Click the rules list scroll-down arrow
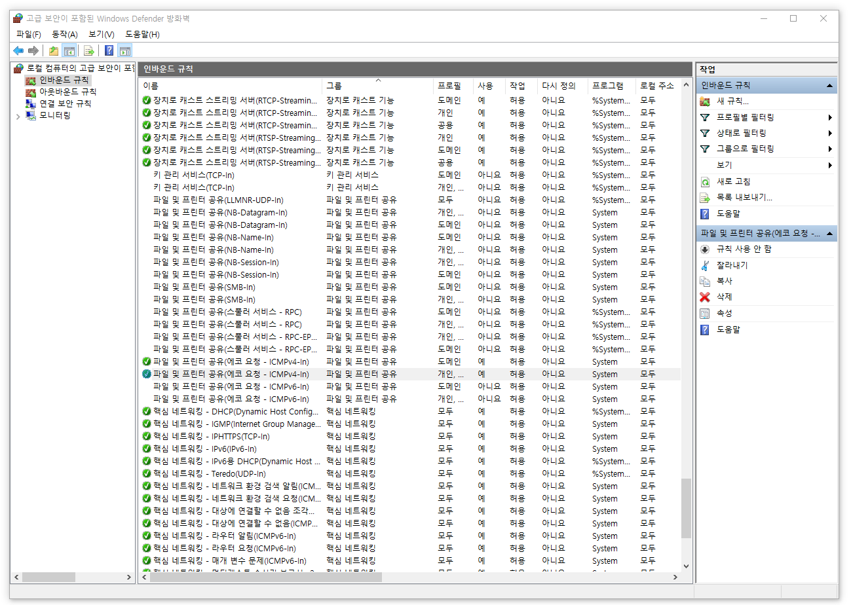851x605 pixels. pyautogui.click(x=687, y=566)
